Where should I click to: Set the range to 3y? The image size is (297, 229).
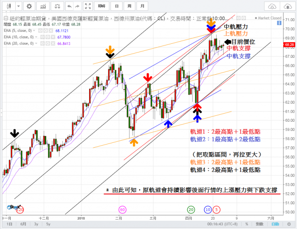pyautogui.click(x=36, y=224)
